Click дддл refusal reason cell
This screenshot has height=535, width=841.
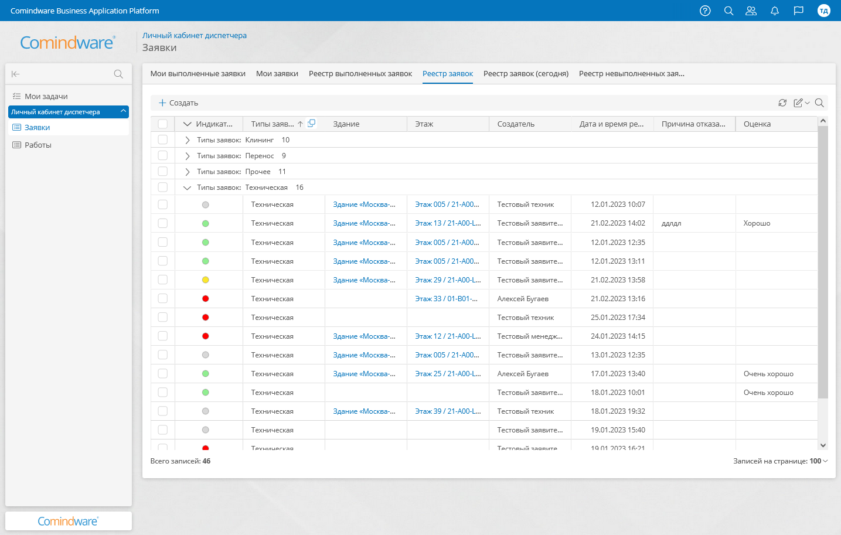coord(671,223)
